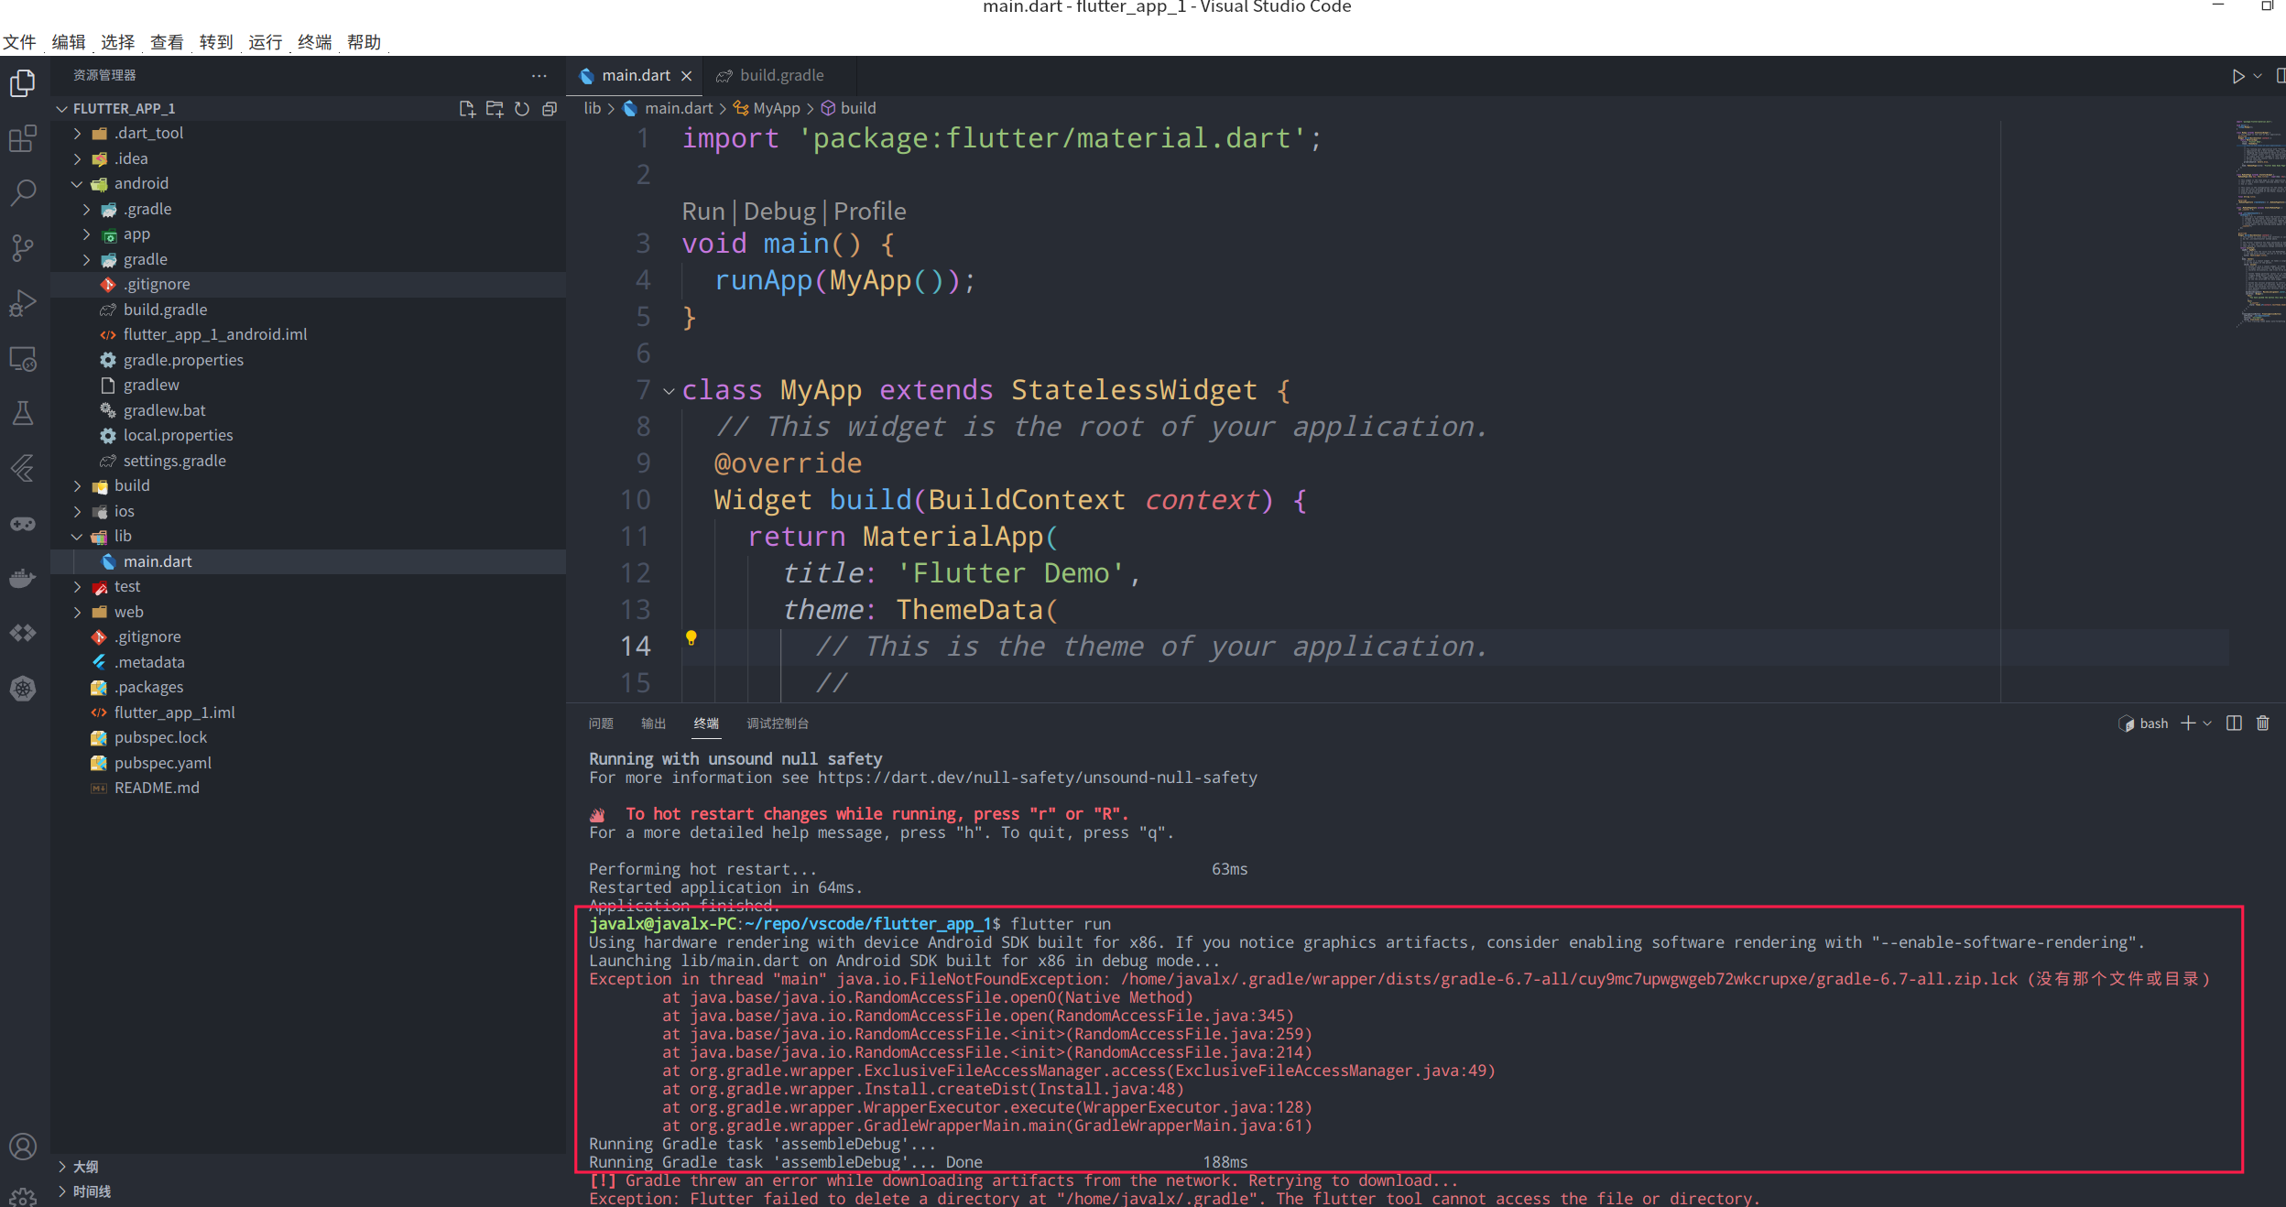The width and height of the screenshot is (2286, 1207).
Task: Open the Source Control view icon
Action: click(x=23, y=248)
